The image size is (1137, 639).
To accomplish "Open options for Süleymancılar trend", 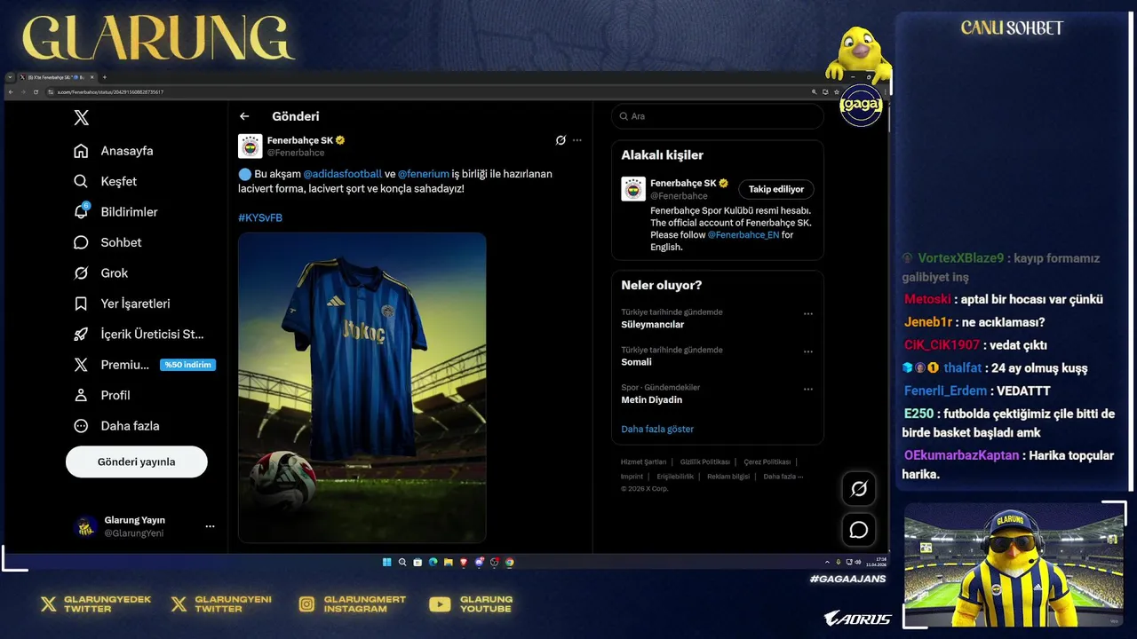I will click(808, 313).
